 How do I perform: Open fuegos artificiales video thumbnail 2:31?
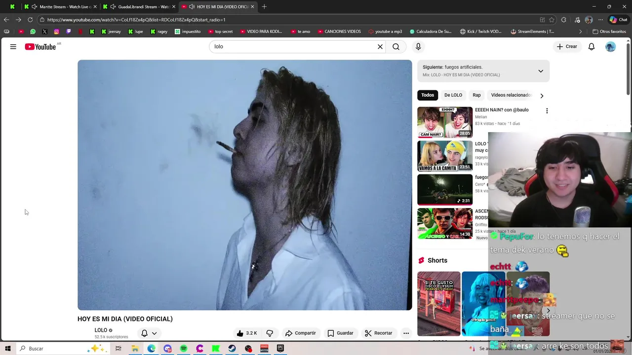(x=445, y=190)
